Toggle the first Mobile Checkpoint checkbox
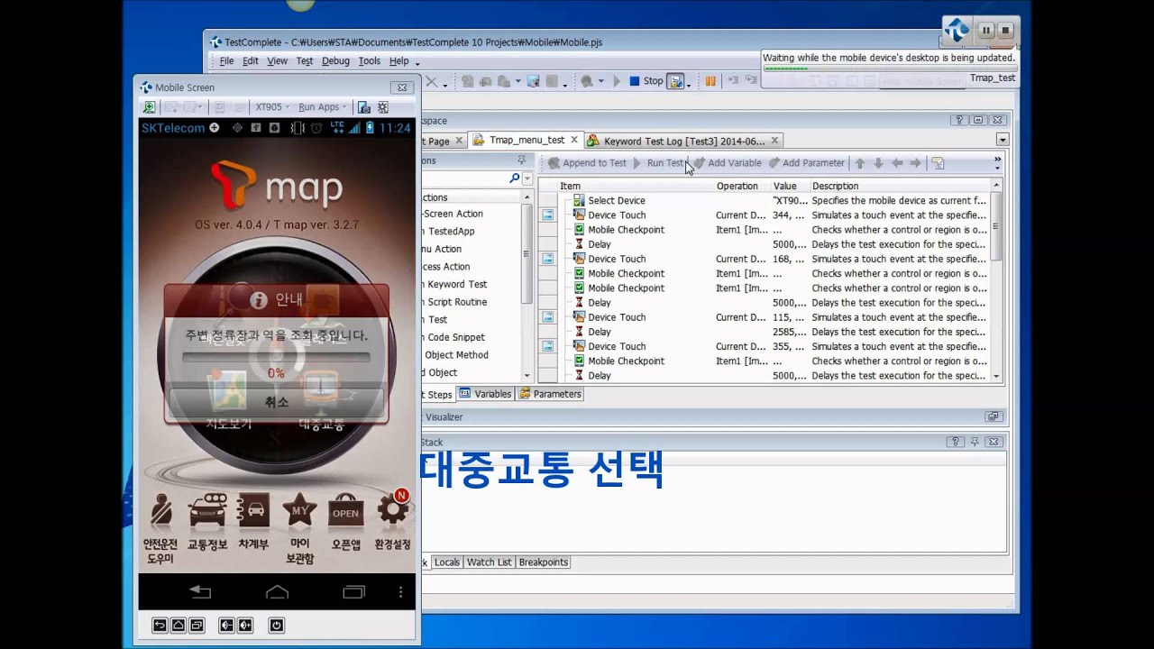 click(580, 230)
